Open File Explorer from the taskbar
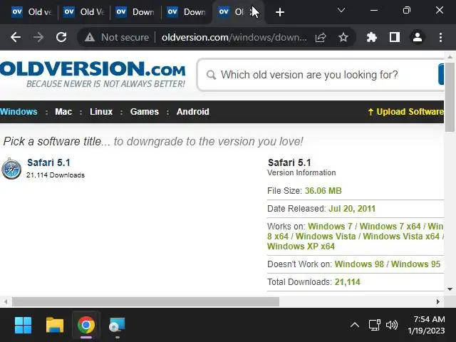This screenshot has width=456, height=342. pos(55,325)
